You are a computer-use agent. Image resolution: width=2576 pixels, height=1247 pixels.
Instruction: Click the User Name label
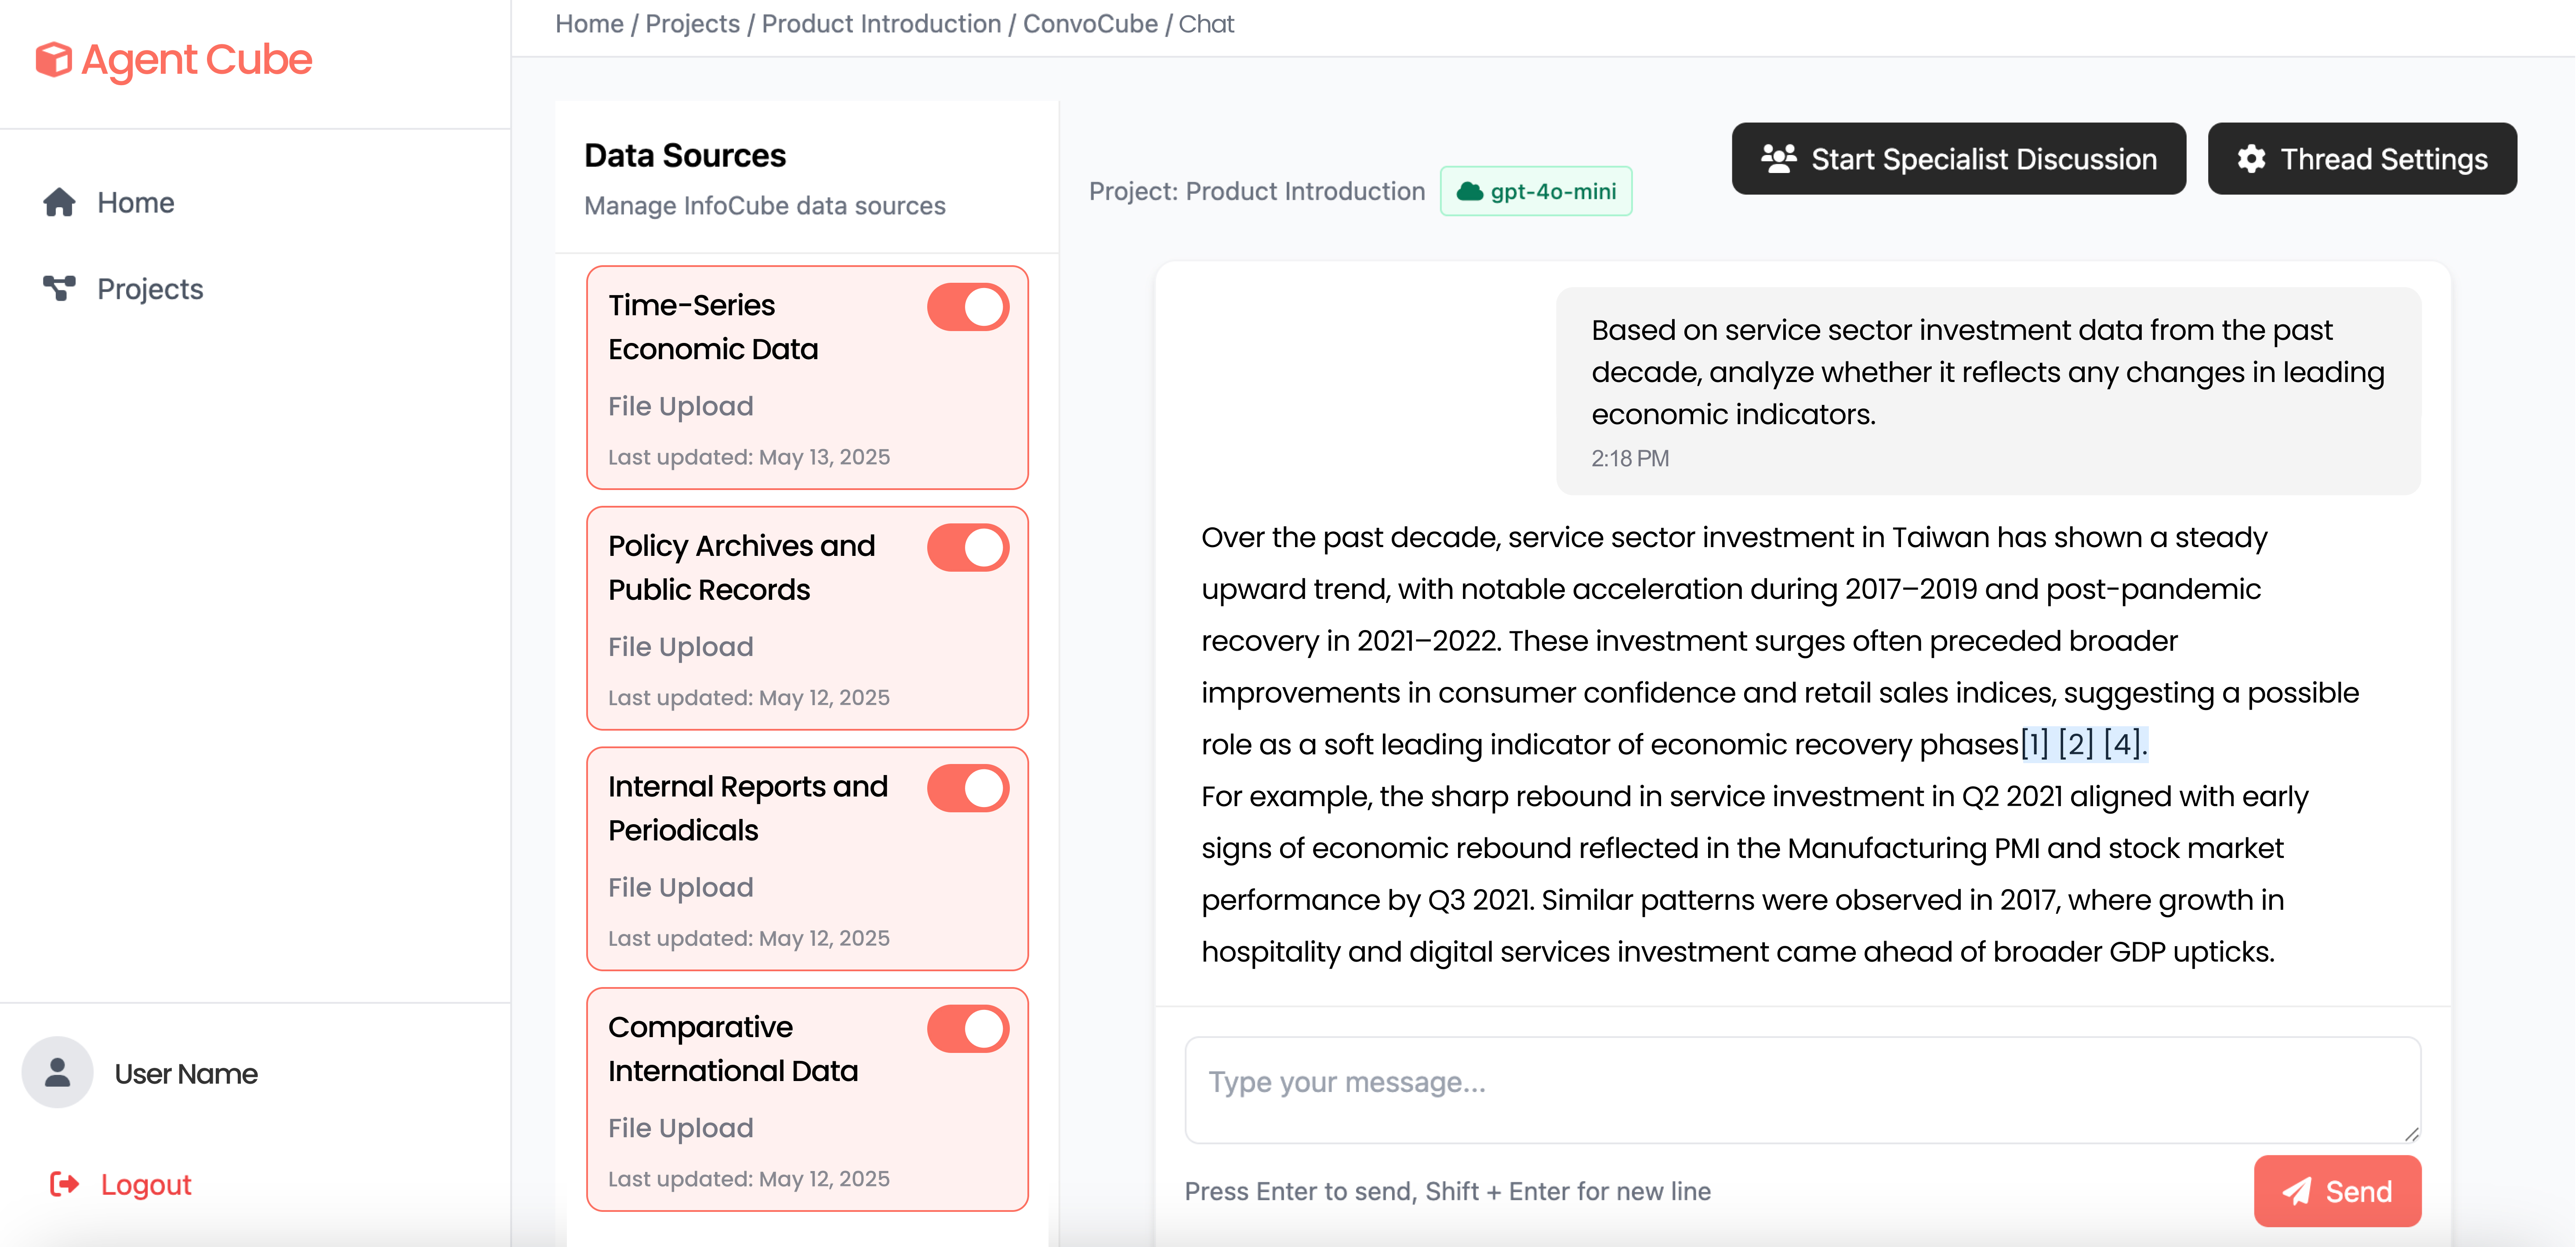186,1074
